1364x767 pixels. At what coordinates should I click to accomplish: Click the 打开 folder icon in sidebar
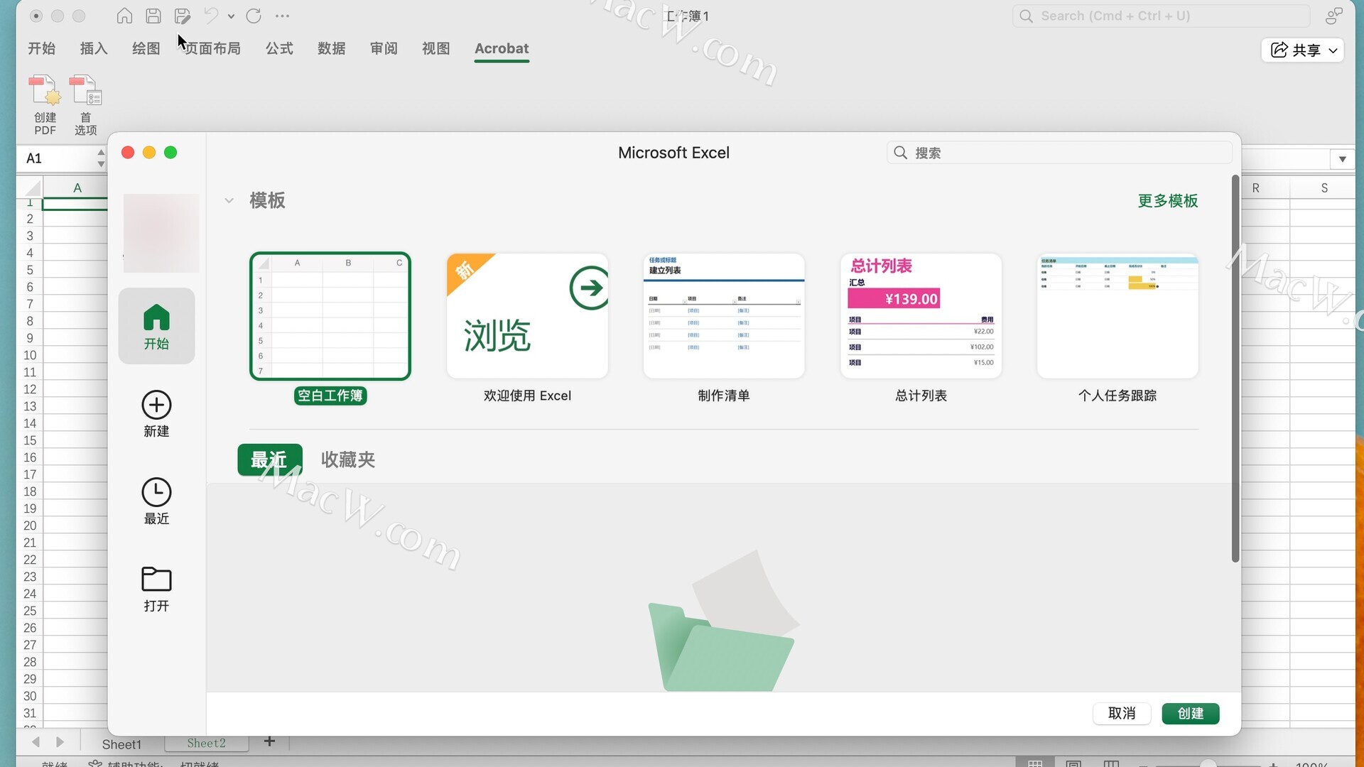pos(156,579)
